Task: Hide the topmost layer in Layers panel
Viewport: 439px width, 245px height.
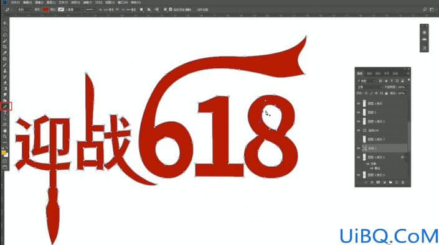Action: click(359, 103)
